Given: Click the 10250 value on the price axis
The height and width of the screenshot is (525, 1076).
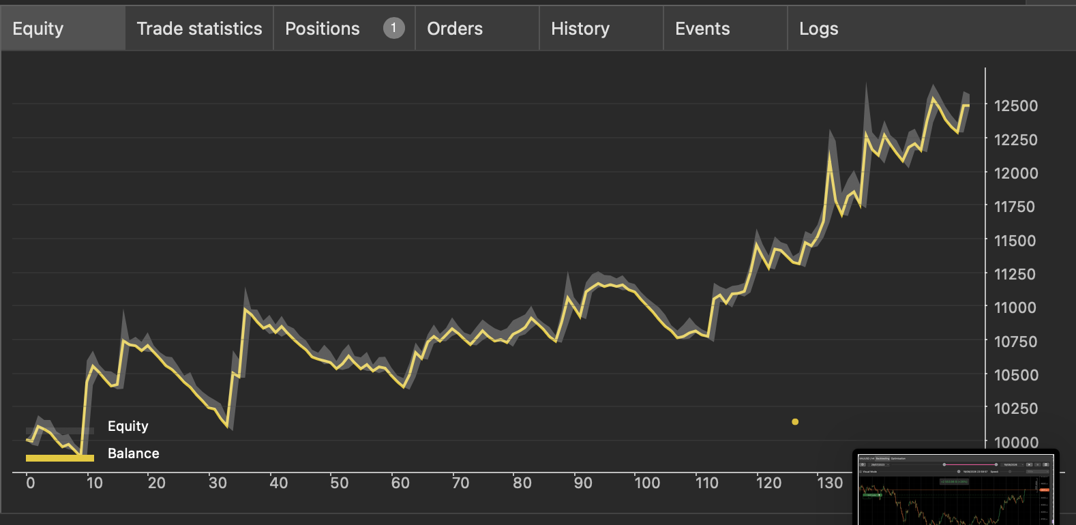Looking at the screenshot, I should pos(1016,408).
